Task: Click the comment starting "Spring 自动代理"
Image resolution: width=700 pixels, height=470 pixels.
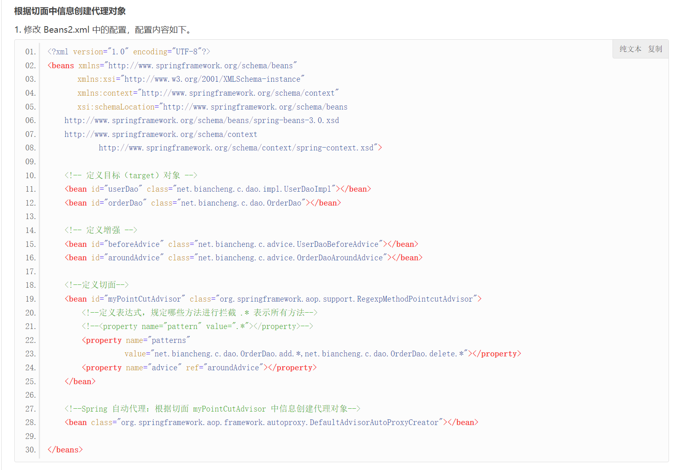Action: pyautogui.click(x=212, y=409)
